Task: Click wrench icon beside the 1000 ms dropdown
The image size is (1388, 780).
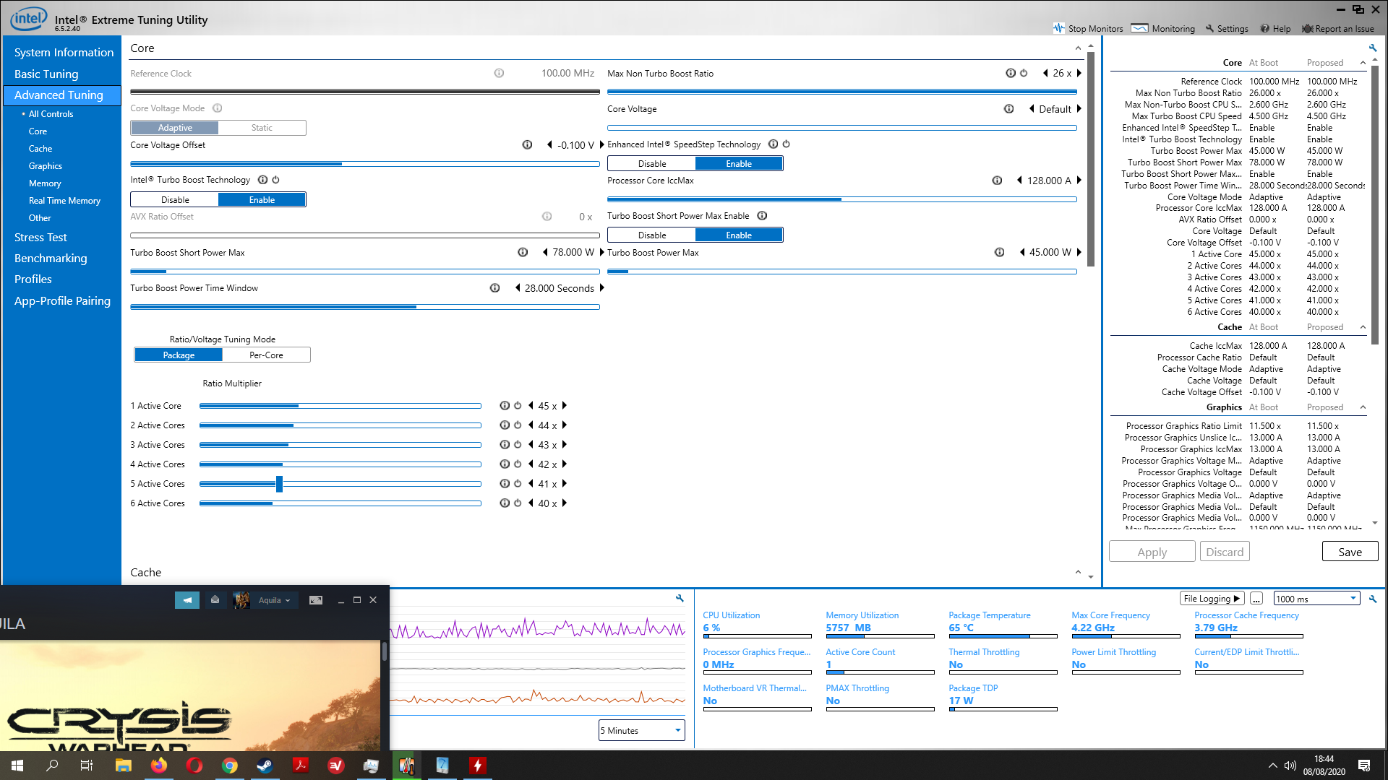Action: (1373, 599)
